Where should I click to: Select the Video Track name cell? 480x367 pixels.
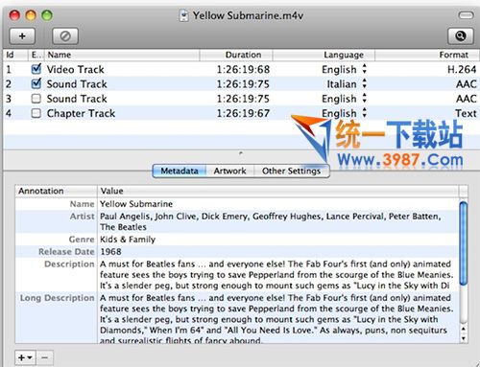pyautogui.click(x=75, y=69)
